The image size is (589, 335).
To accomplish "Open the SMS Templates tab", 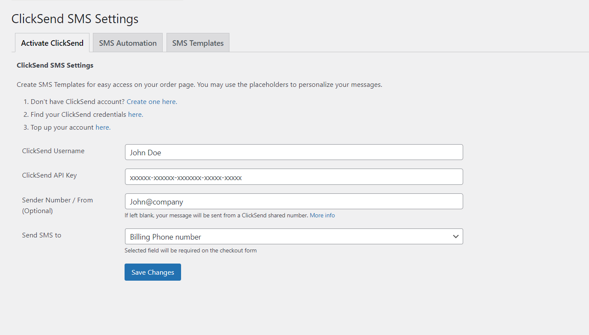I will click(x=198, y=43).
